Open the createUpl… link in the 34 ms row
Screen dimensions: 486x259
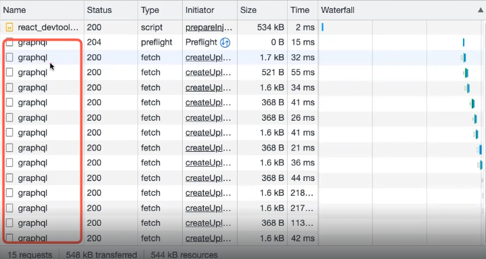click(208, 87)
